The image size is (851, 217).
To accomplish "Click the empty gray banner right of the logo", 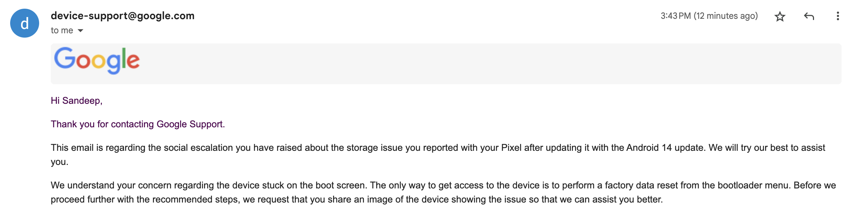I will tap(471, 64).
